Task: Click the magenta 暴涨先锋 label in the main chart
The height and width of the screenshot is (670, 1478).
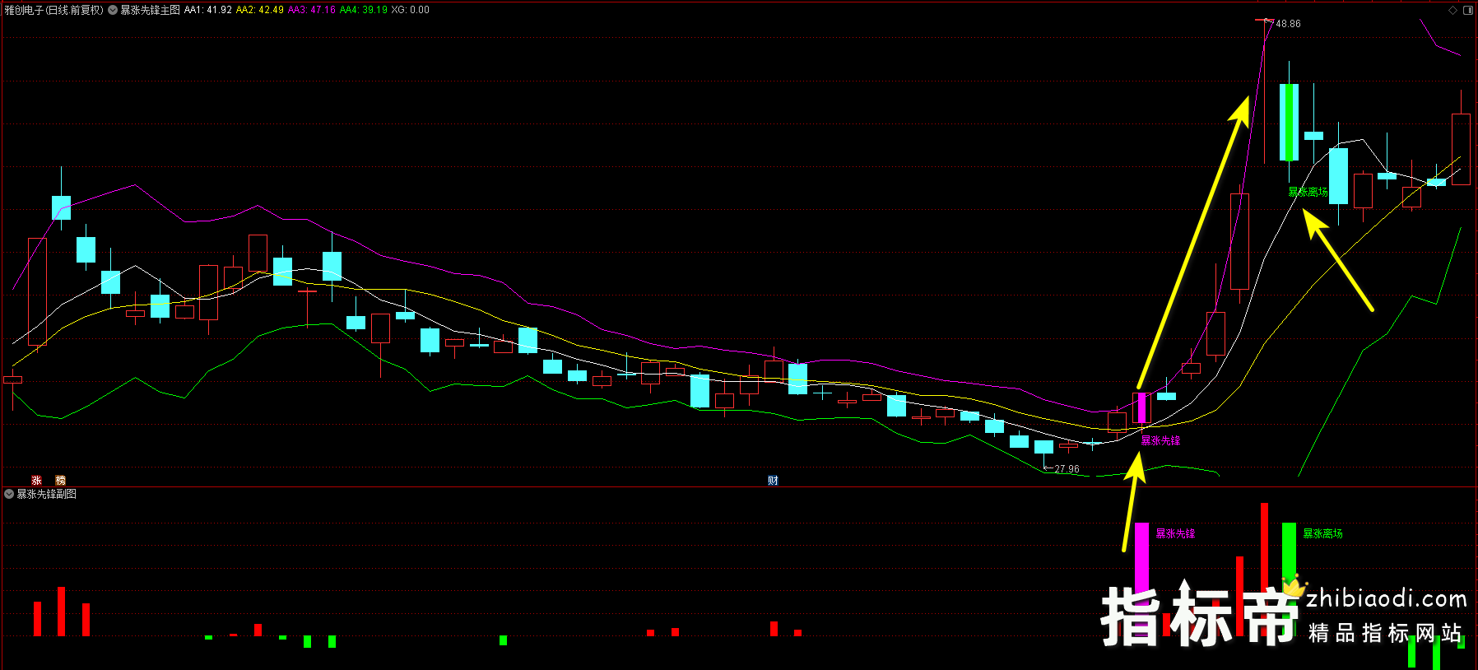Action: (1160, 440)
